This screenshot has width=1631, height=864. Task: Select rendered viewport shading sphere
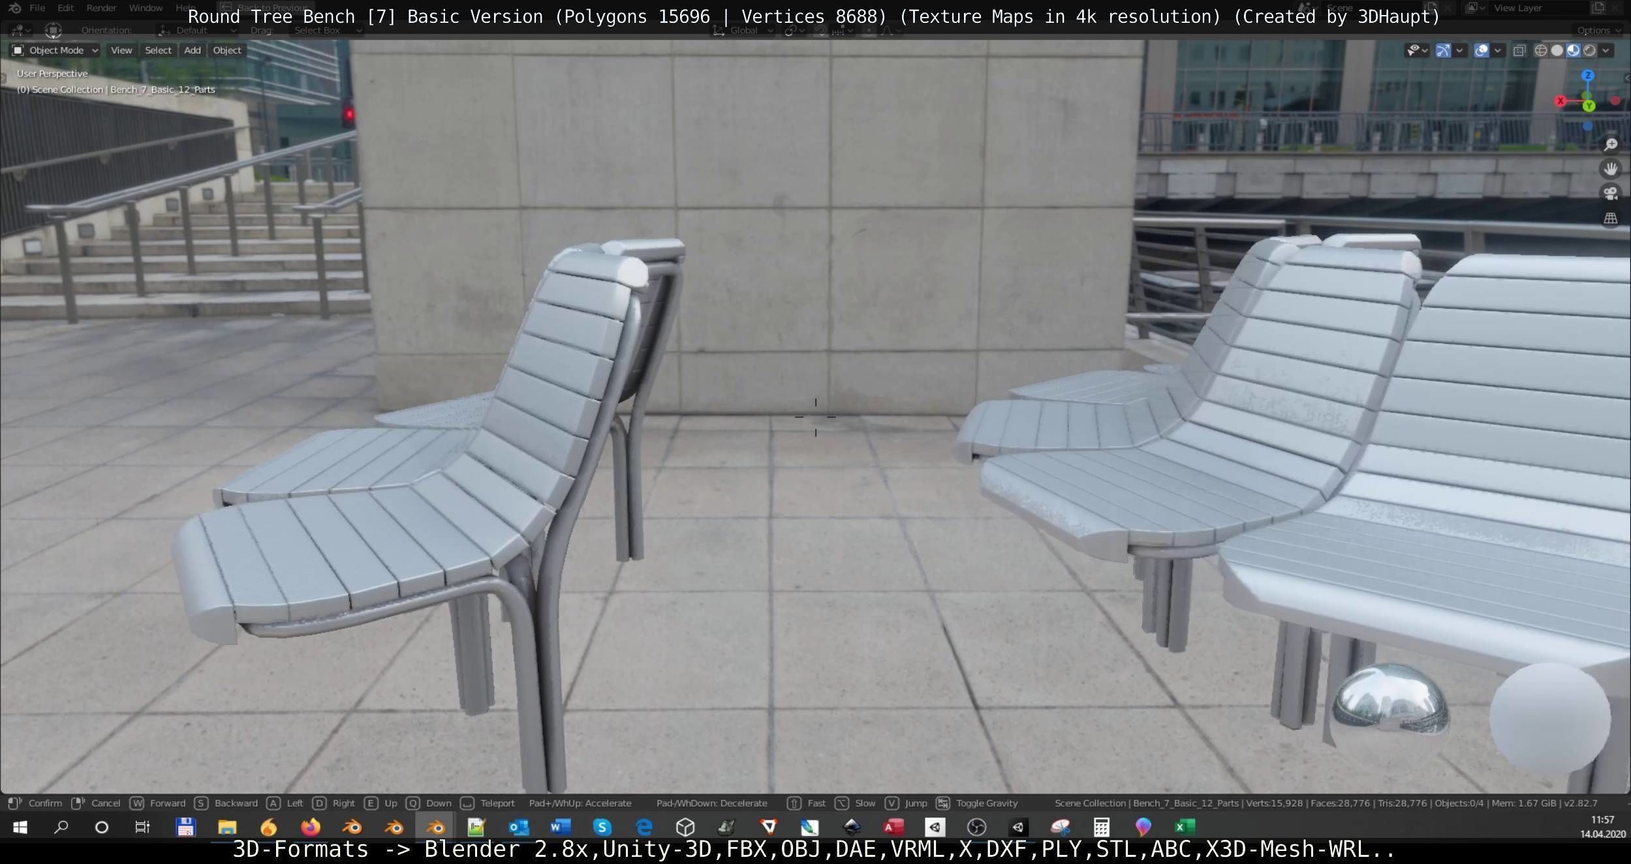(1590, 50)
